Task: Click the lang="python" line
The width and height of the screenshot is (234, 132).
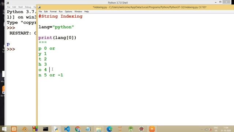Action: [x=56, y=27]
